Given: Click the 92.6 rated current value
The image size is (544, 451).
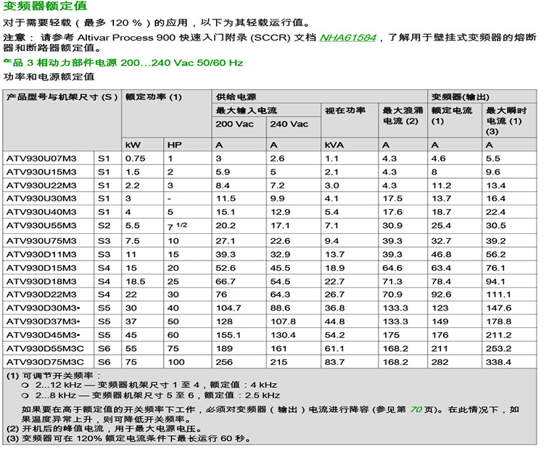Looking at the screenshot, I should pos(441,295).
